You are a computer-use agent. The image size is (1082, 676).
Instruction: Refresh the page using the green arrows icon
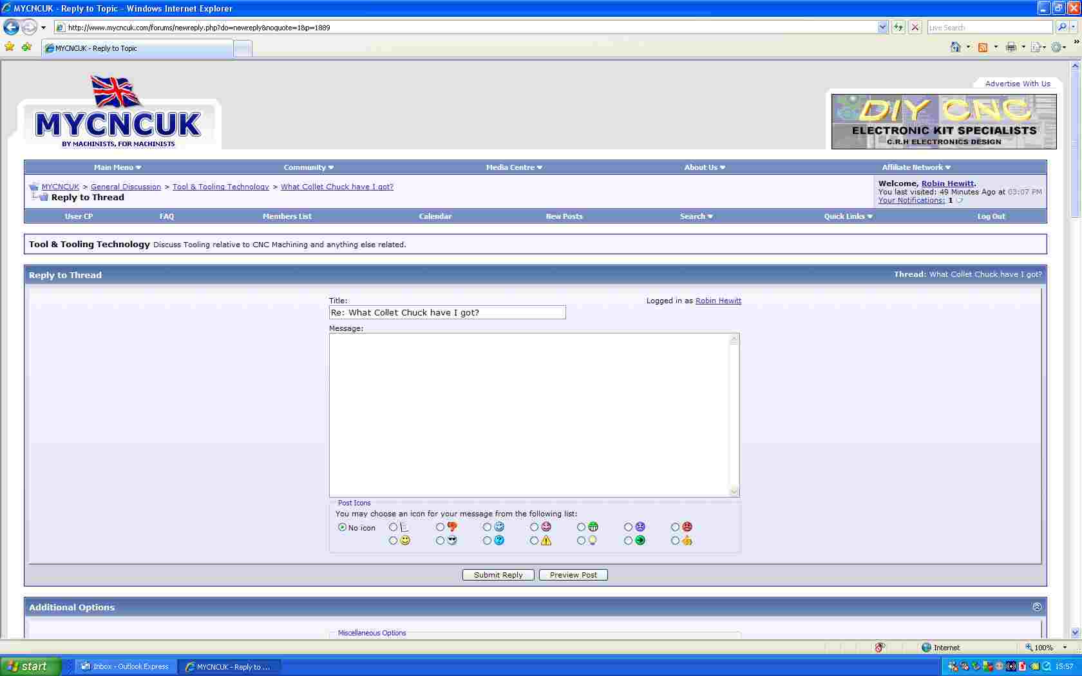[x=898, y=27]
